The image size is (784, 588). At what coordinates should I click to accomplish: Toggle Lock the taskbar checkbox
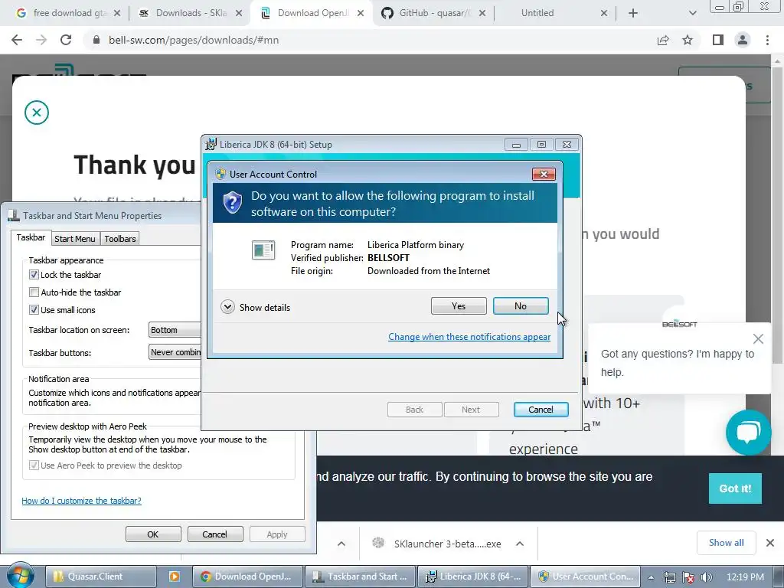[x=34, y=275]
